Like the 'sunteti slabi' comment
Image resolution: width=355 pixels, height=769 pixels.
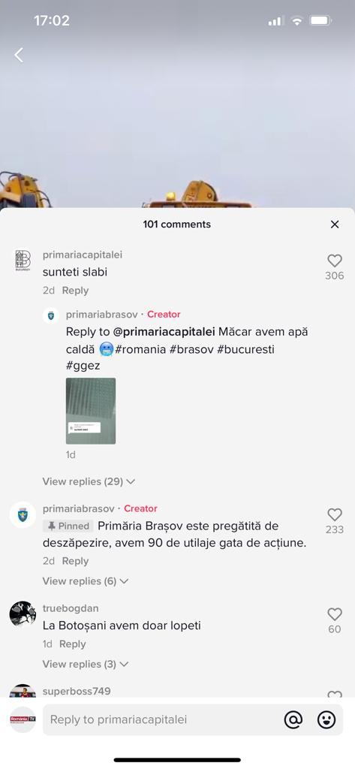click(x=335, y=261)
